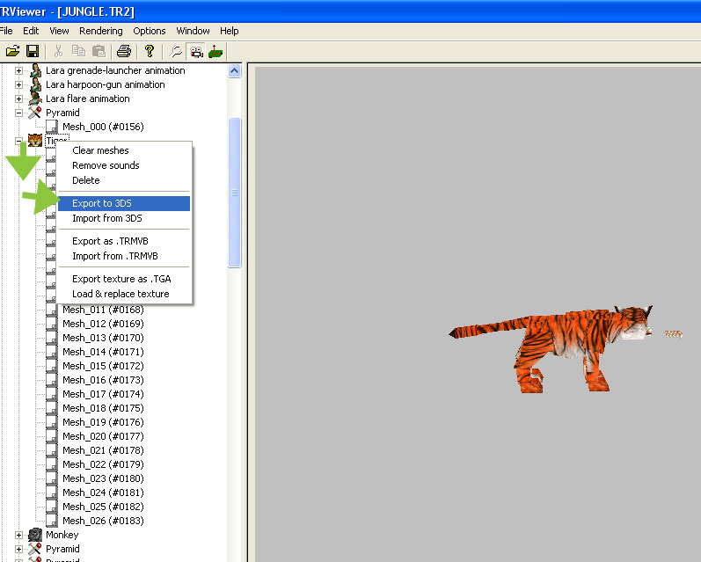Select the Mesh_018 (#0175) row
The width and height of the screenshot is (701, 562).
(103, 408)
